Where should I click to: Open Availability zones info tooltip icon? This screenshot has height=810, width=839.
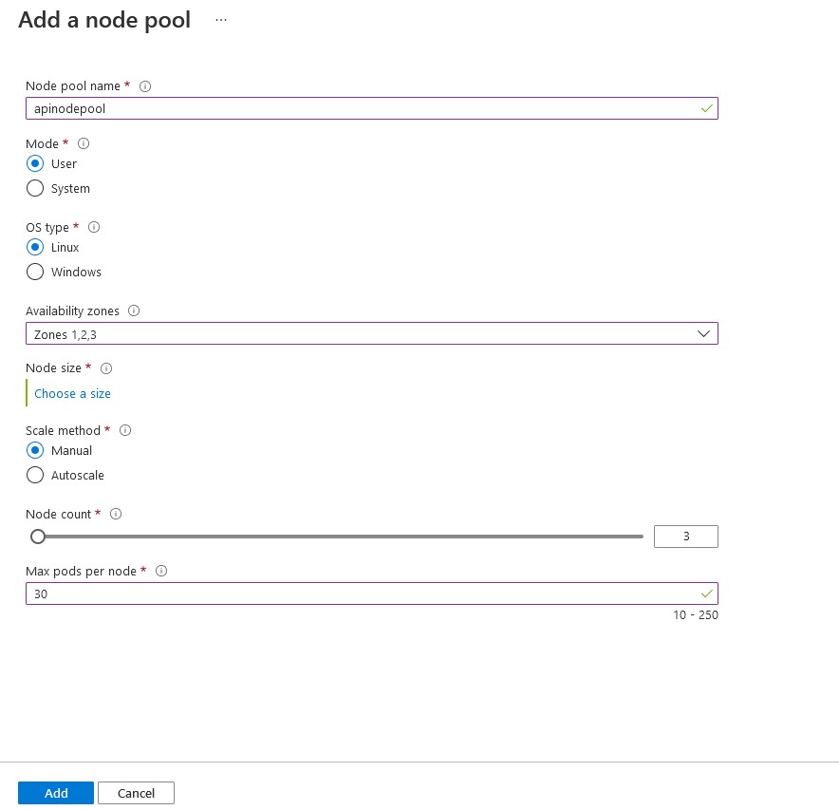coord(134,311)
